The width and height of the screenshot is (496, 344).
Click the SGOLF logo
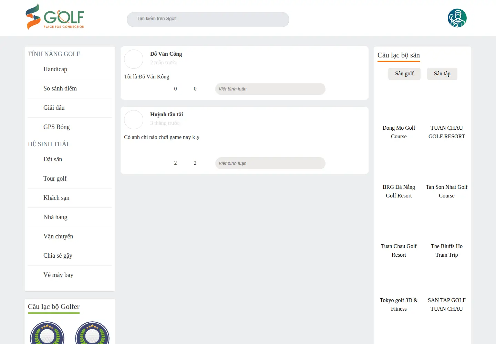[55, 17]
